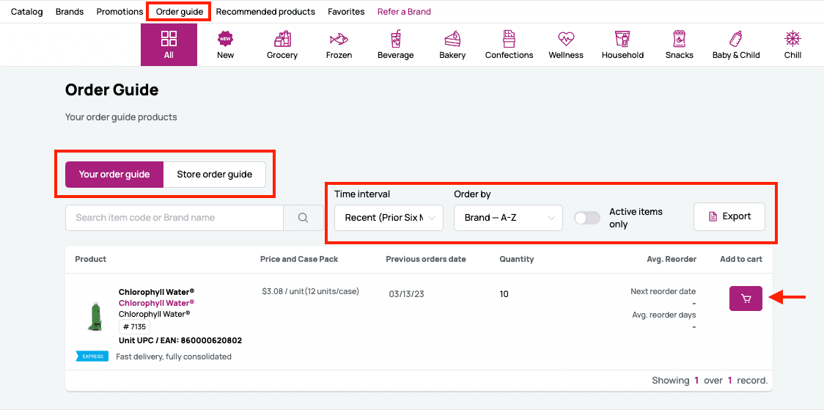
Task: Click the Quantity column header
Action: pyautogui.click(x=517, y=259)
